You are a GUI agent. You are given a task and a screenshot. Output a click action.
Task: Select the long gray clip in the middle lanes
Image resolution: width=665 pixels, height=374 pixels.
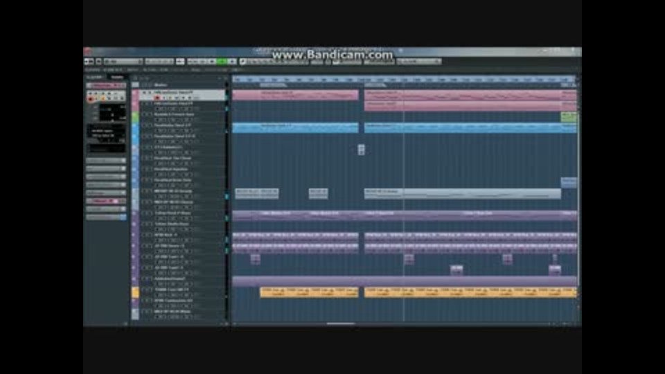[462, 194]
